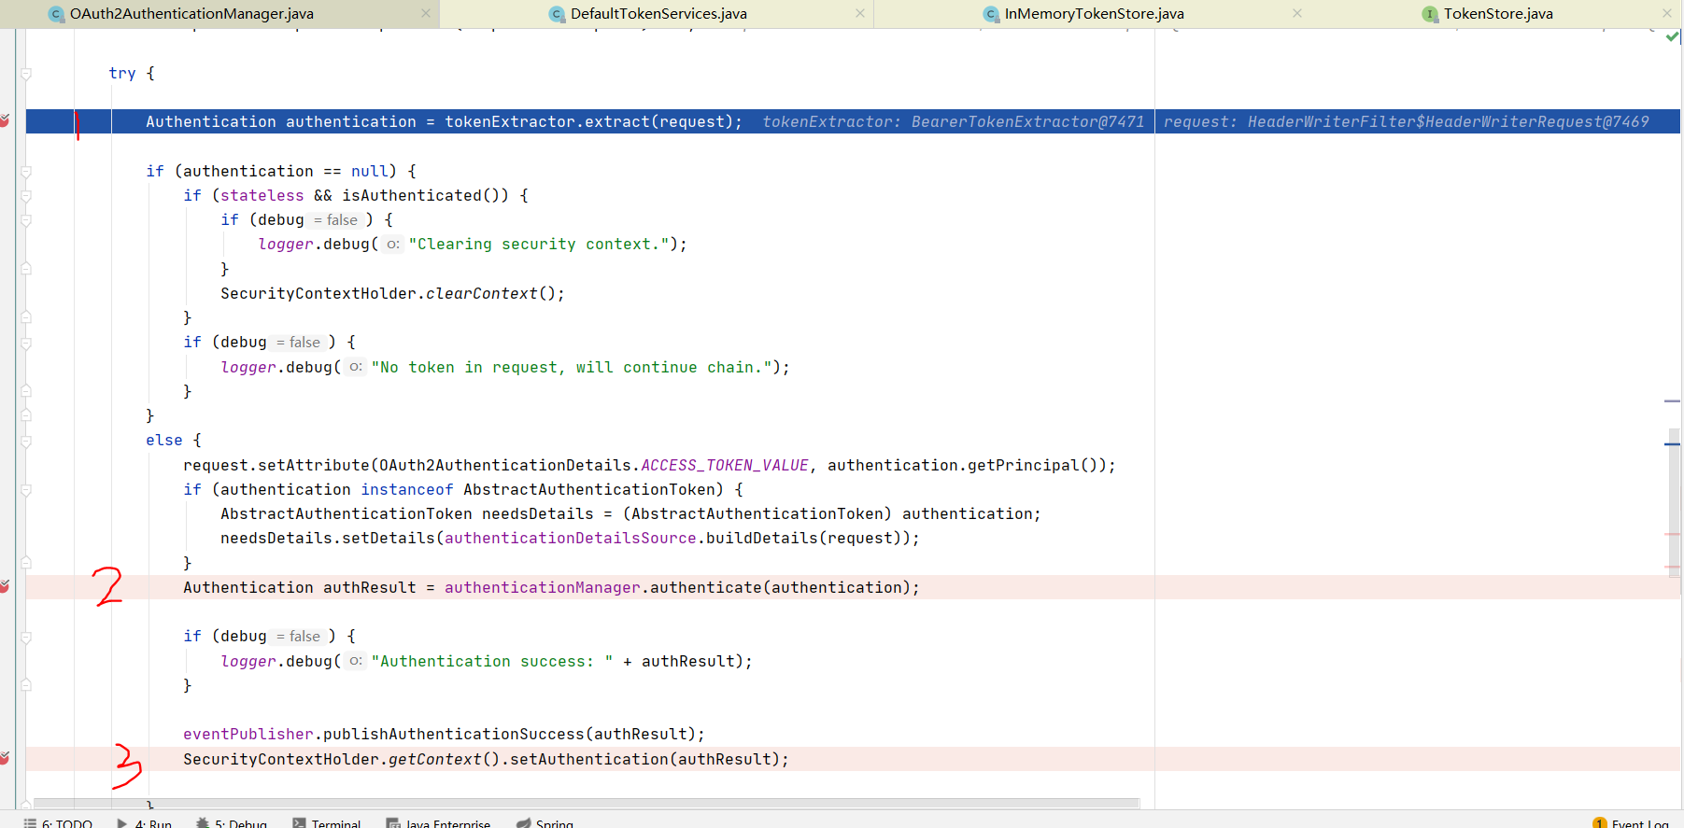Image resolution: width=1684 pixels, height=828 pixels.
Task: Click 'isAuthenticated()' call in the condition
Action: tap(426, 195)
